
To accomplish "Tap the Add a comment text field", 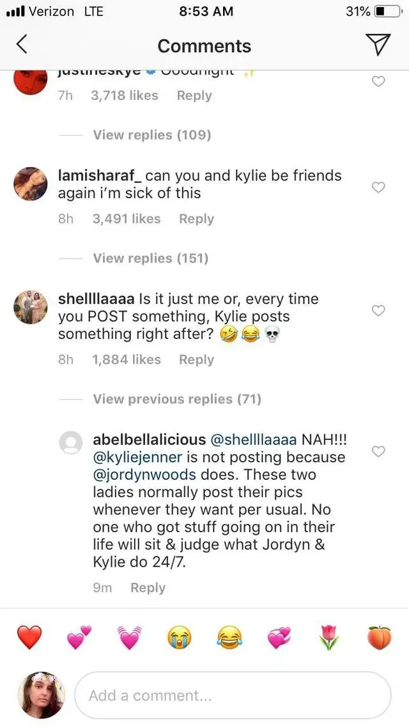I will 233,695.
